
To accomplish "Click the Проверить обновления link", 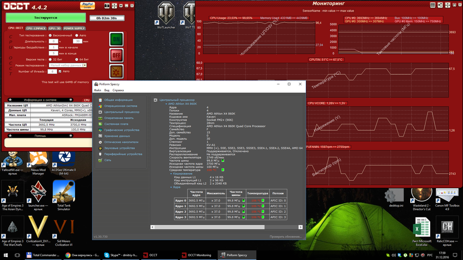I will tap(286, 236).
